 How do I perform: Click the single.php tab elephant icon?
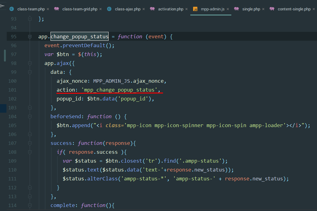[x=237, y=9]
